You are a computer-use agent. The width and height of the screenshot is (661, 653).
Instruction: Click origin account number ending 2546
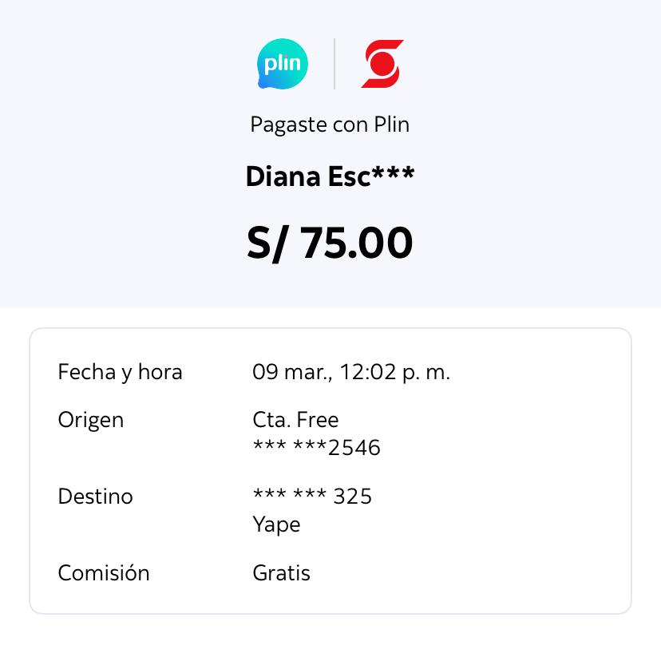(x=316, y=448)
